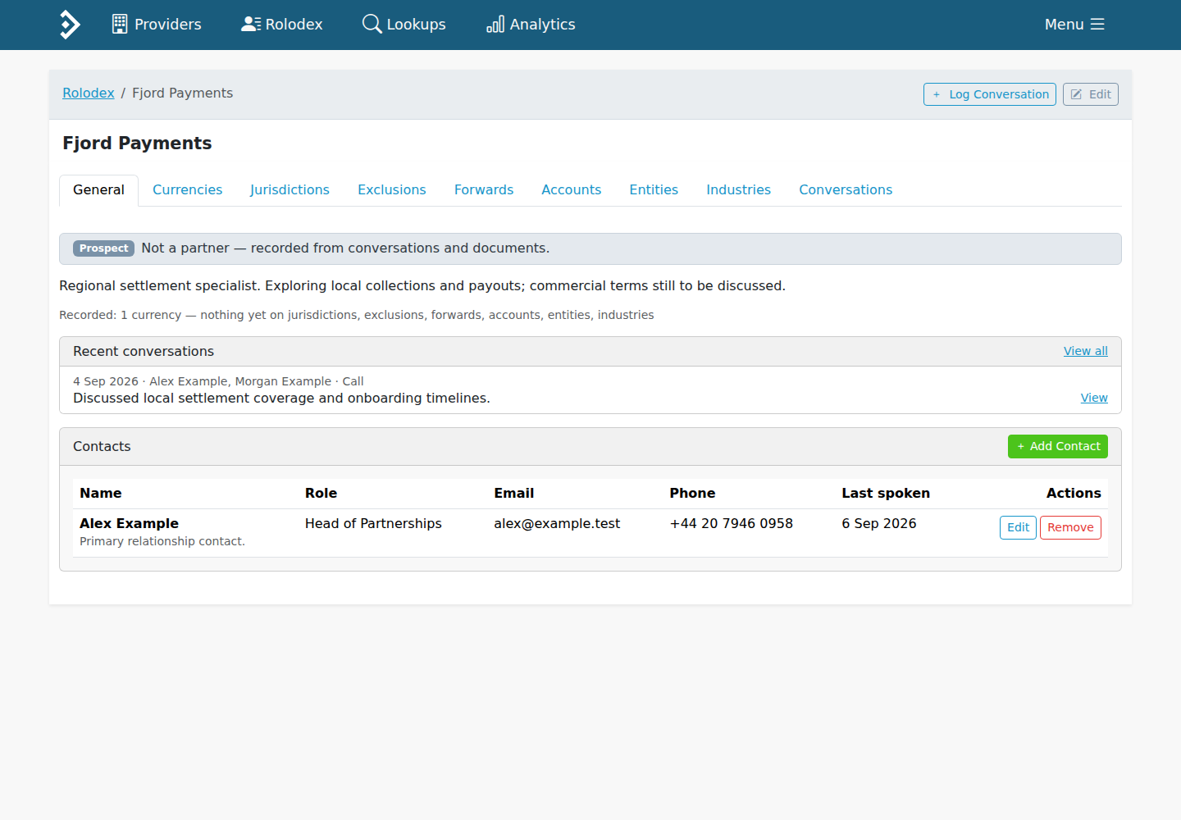The image size is (1181, 820).
Task: Click the plus icon on Add Contact
Action: (1021, 446)
